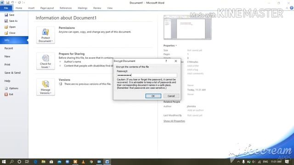Switch to the Insert tab
294x165 pixels.
pyautogui.click(x=31, y=8)
